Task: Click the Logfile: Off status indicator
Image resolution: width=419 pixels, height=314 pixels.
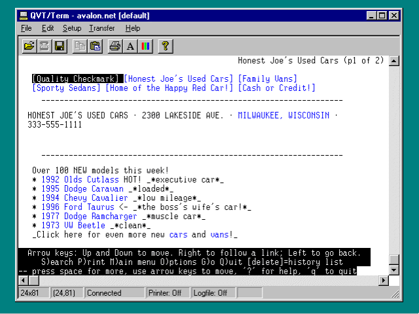Action: point(210,293)
